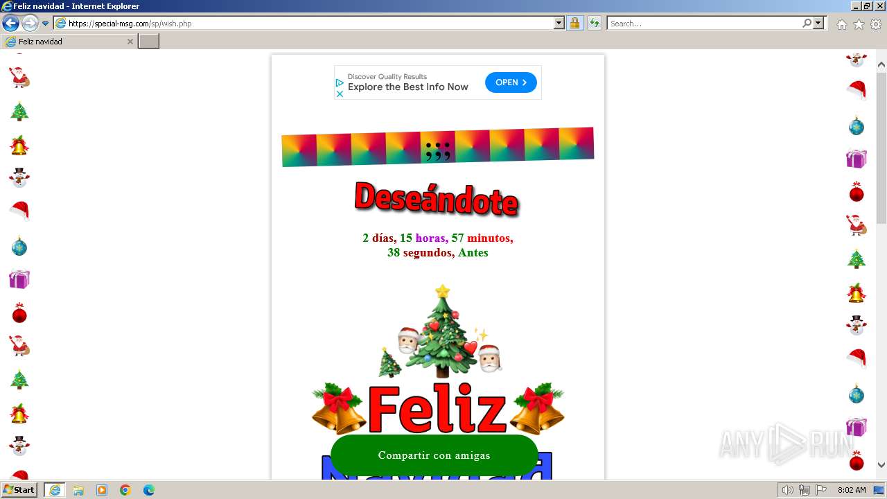This screenshot has height=499, width=887.
Task: Open File Explorer folder in the taskbar
Action: coord(78,490)
